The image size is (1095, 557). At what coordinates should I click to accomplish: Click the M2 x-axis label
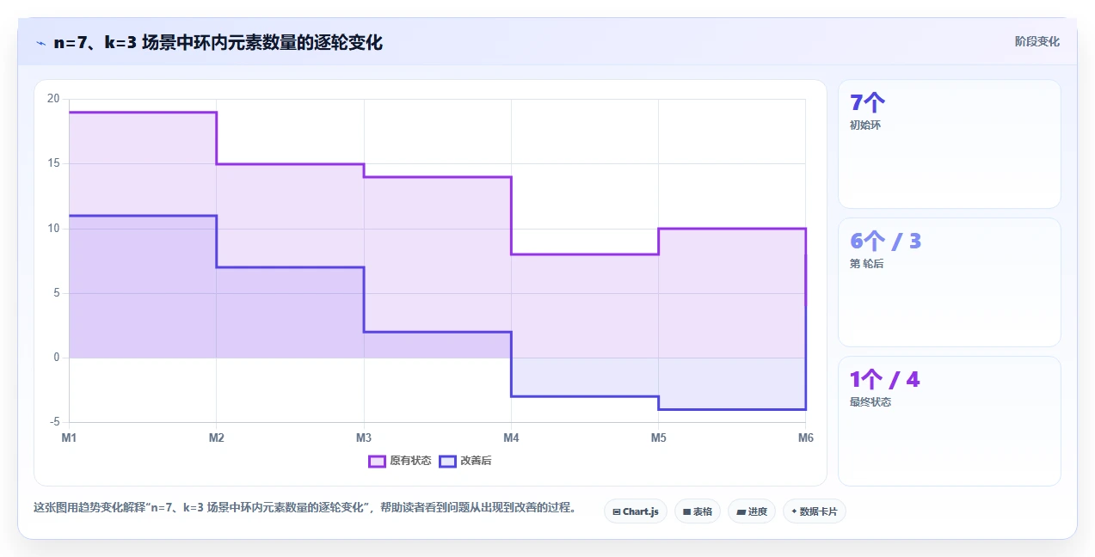[217, 438]
